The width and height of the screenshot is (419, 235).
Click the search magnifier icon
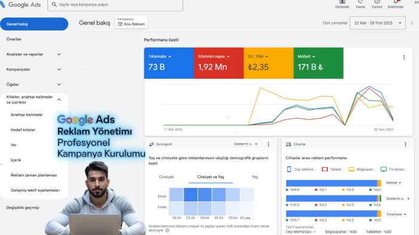[x=54, y=5]
